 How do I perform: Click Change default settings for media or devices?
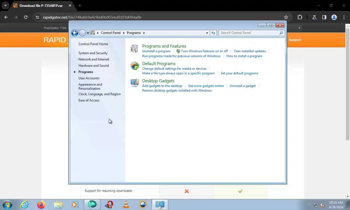pos(174,69)
